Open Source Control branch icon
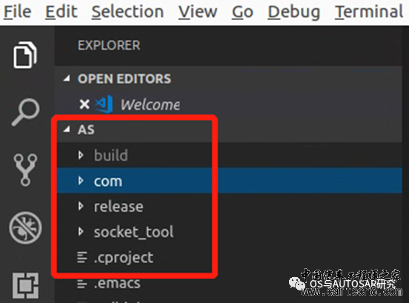 point(25,170)
